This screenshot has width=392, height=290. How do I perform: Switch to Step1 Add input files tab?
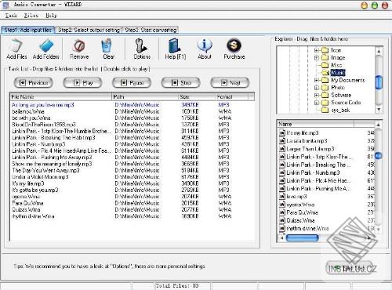28,30
